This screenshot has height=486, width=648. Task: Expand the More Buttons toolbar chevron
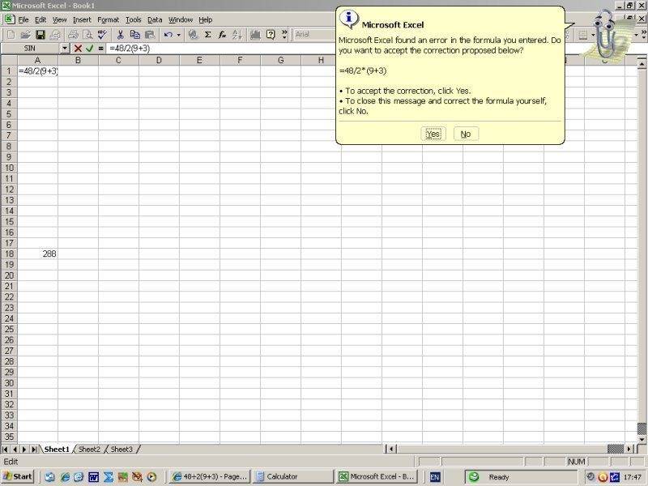pyautogui.click(x=284, y=35)
